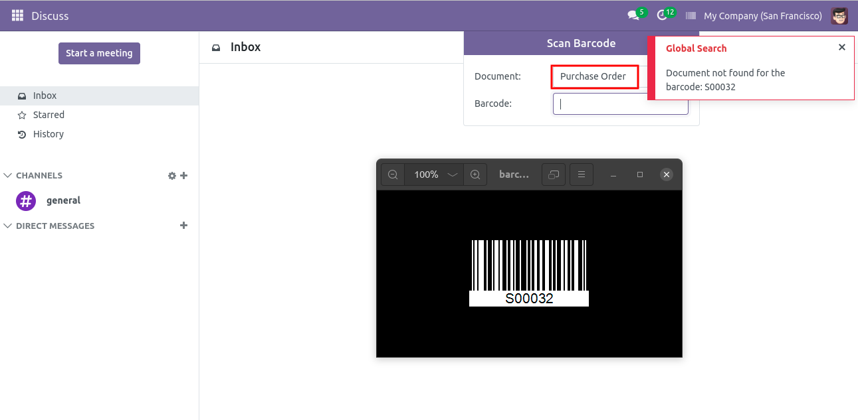Click the Global Search notification title
Screen dimensions: 858x420
(696, 48)
